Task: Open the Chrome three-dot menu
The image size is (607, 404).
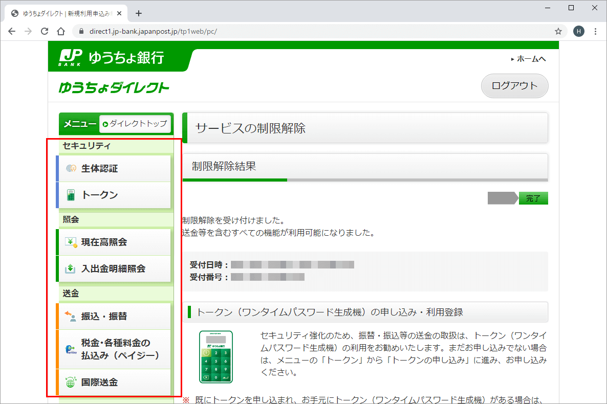Action: 595,31
